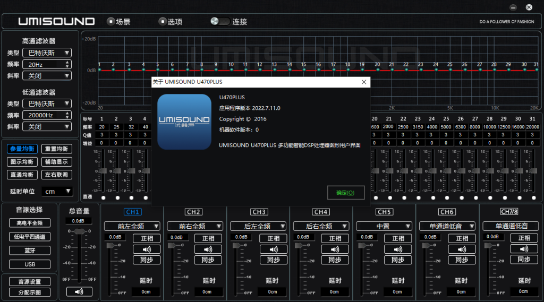Open the 延时单位 cm dropdown
This screenshot has height=302, width=544.
(57, 192)
